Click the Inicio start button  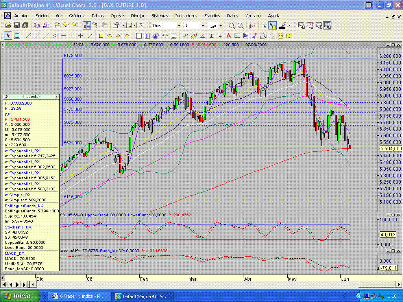pos(20,296)
